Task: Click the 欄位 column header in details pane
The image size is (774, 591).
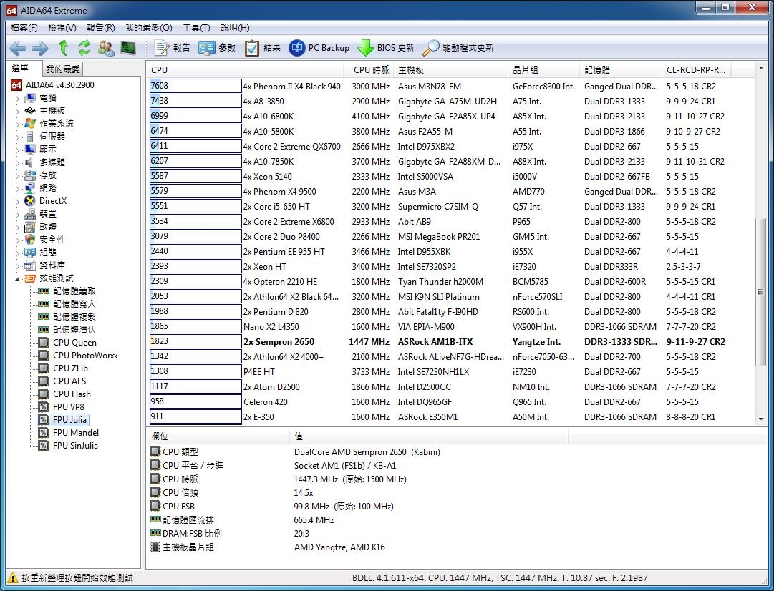Action: pyautogui.click(x=218, y=436)
